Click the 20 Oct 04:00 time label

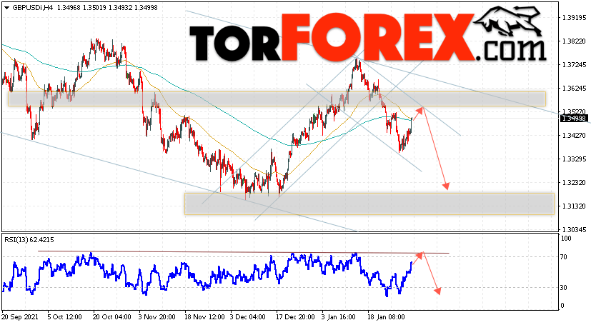click(x=112, y=317)
